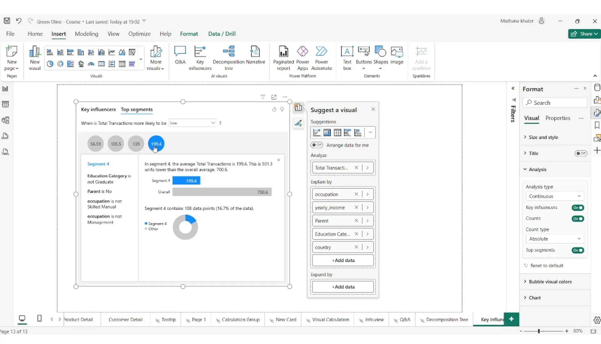Select the 105.5 segment bubble
The width and height of the screenshot is (601, 344).
tap(116, 144)
